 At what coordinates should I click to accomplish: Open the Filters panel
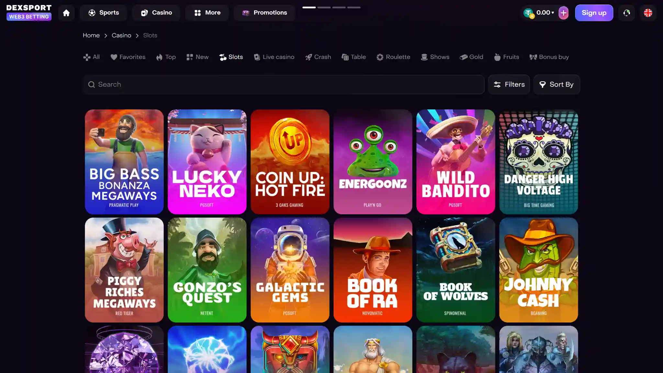point(509,85)
